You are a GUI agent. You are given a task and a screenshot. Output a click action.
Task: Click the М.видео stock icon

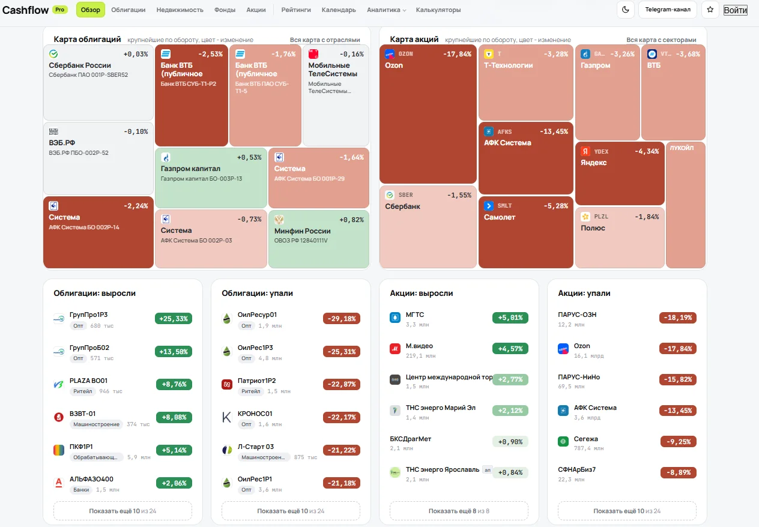(x=395, y=349)
